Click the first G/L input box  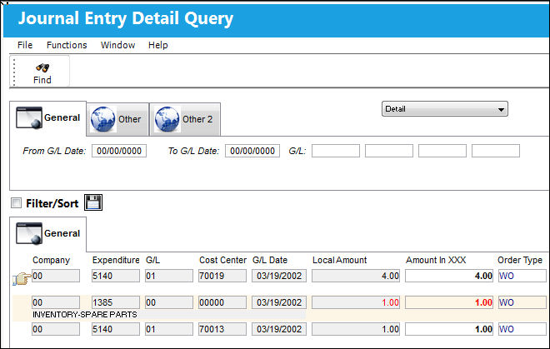[x=336, y=151]
